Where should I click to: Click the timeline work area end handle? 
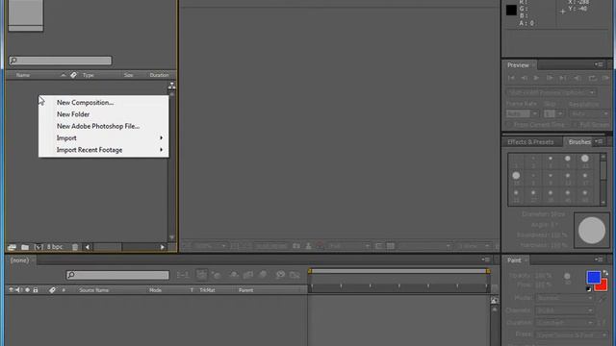click(488, 271)
